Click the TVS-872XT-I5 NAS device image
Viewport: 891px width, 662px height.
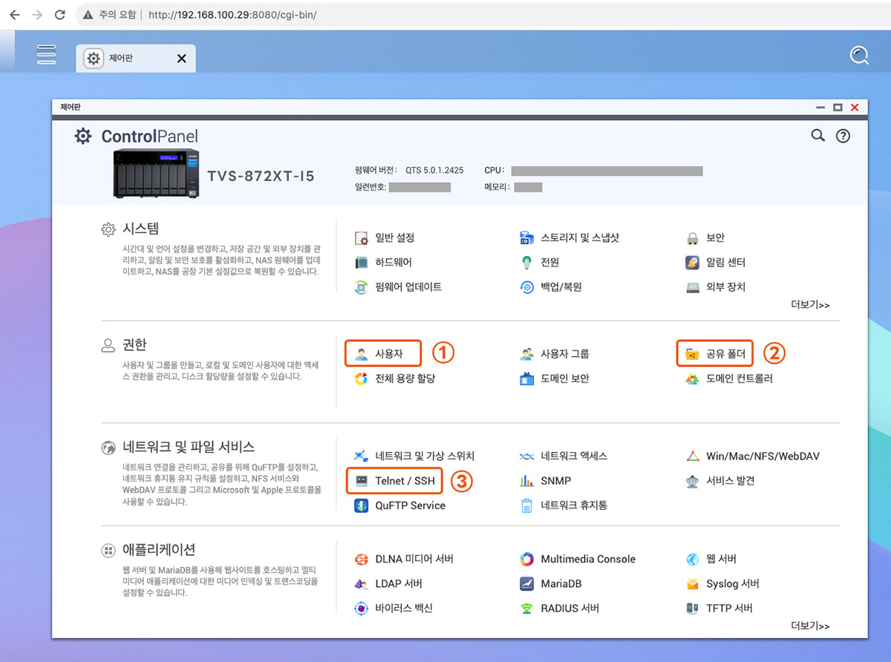(x=157, y=173)
